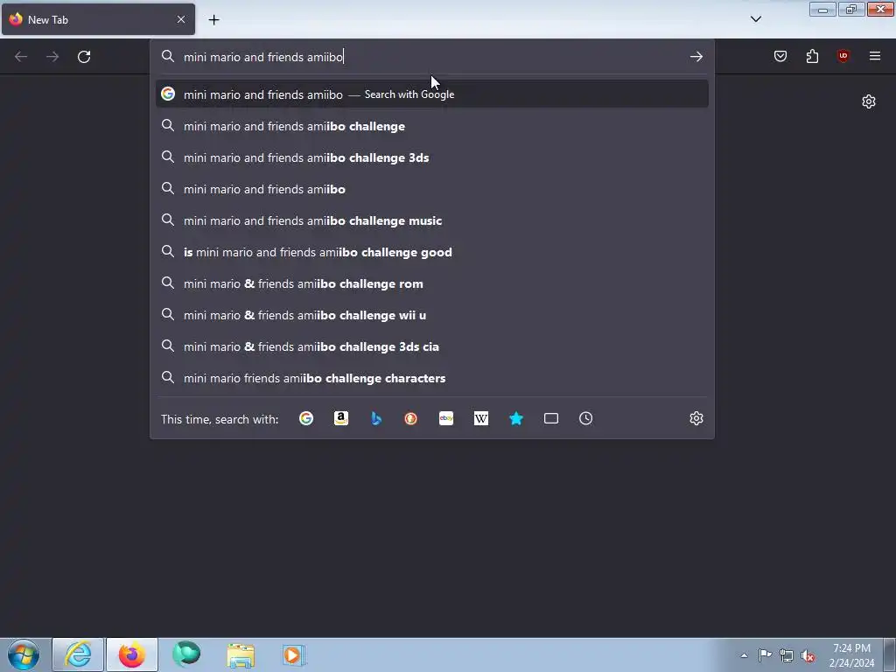Click the Go arrow in address bar

point(696,57)
